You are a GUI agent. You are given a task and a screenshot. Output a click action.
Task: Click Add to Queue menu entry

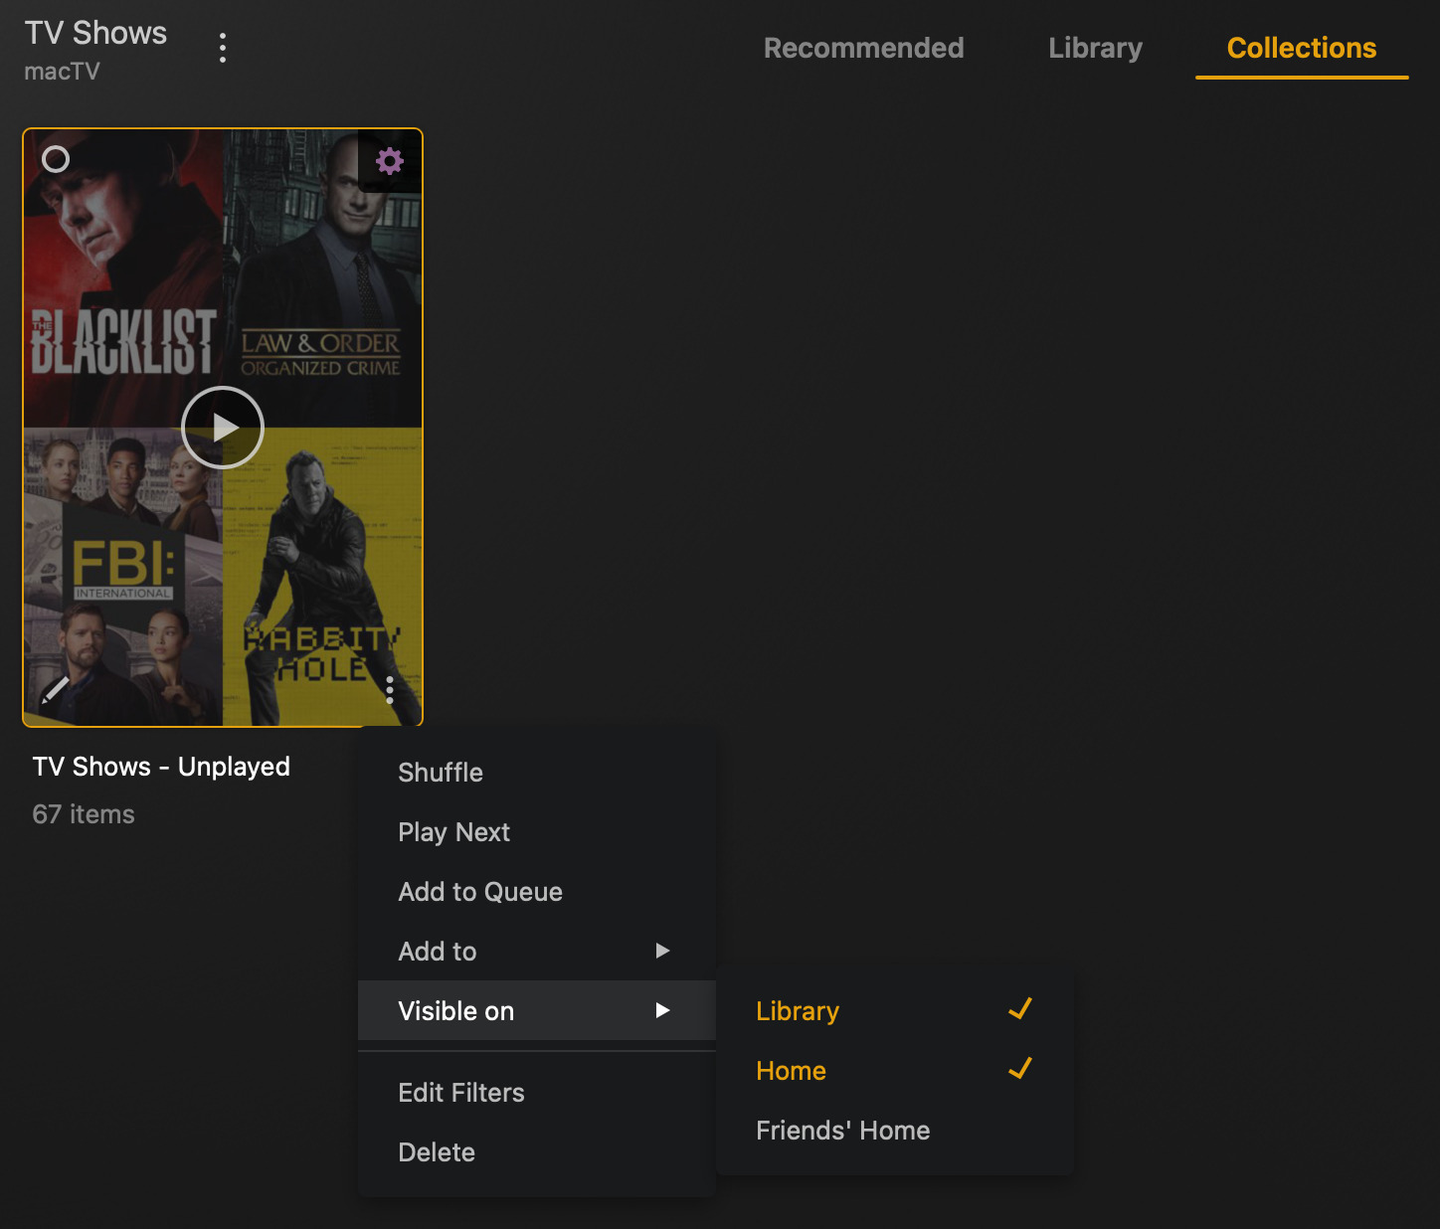tap(537, 892)
